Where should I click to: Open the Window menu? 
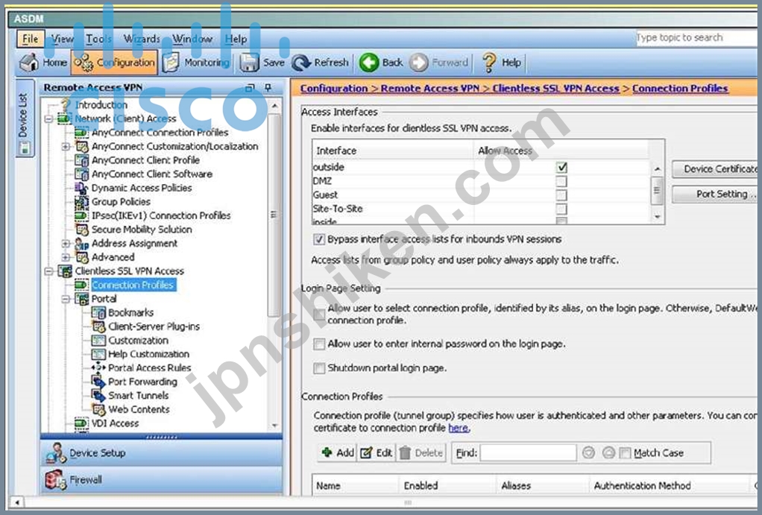point(192,39)
